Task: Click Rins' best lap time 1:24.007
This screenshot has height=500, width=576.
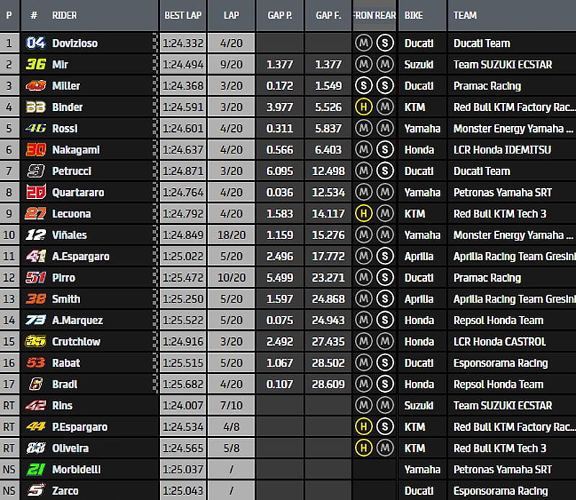Action: [x=183, y=406]
